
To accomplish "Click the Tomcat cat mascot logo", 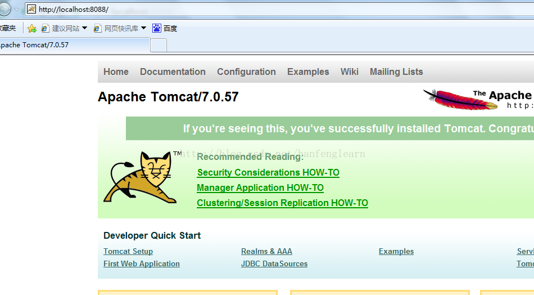I will [141, 177].
